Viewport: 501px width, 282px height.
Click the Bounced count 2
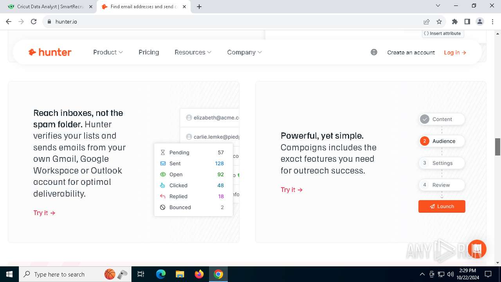pyautogui.click(x=222, y=207)
